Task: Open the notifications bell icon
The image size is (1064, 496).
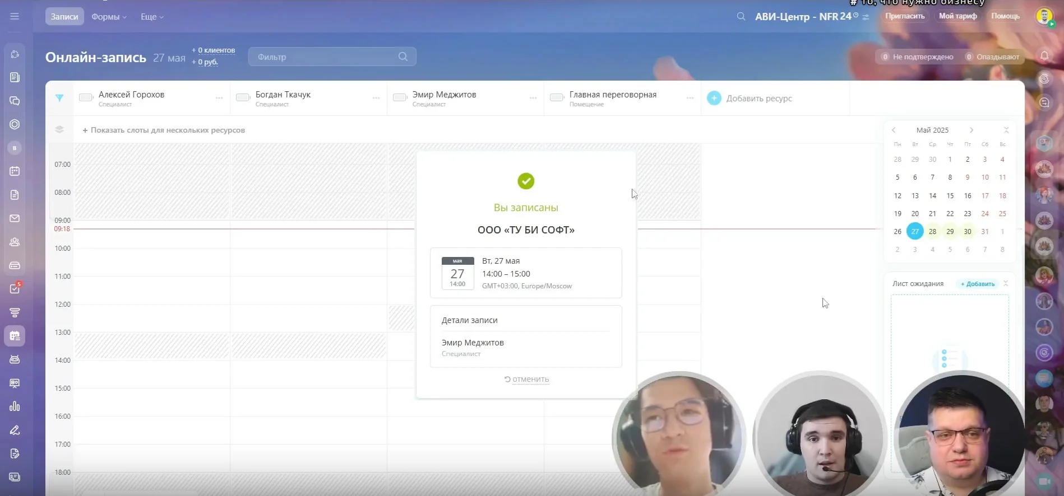Action: (1044, 56)
